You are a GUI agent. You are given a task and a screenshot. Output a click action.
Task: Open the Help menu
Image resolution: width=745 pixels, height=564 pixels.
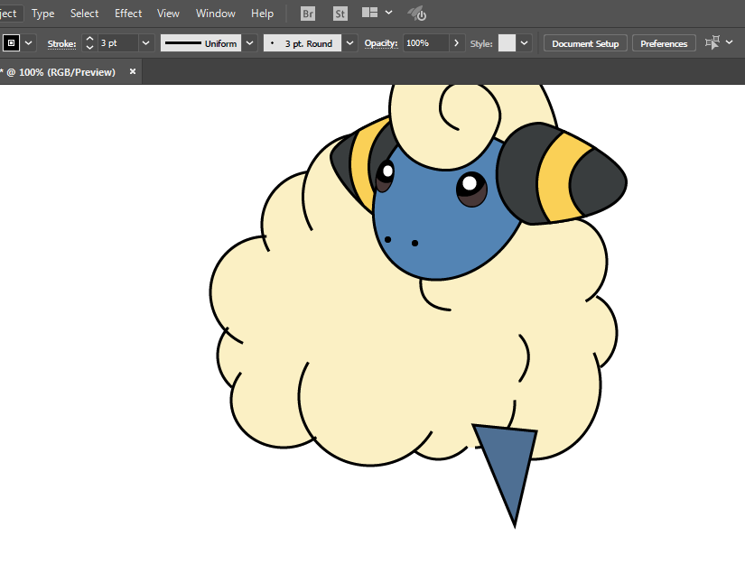[262, 14]
